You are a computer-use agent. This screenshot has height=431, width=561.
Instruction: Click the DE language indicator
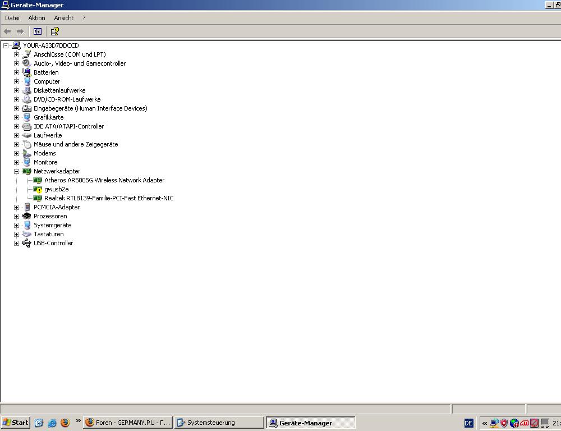tap(468, 423)
